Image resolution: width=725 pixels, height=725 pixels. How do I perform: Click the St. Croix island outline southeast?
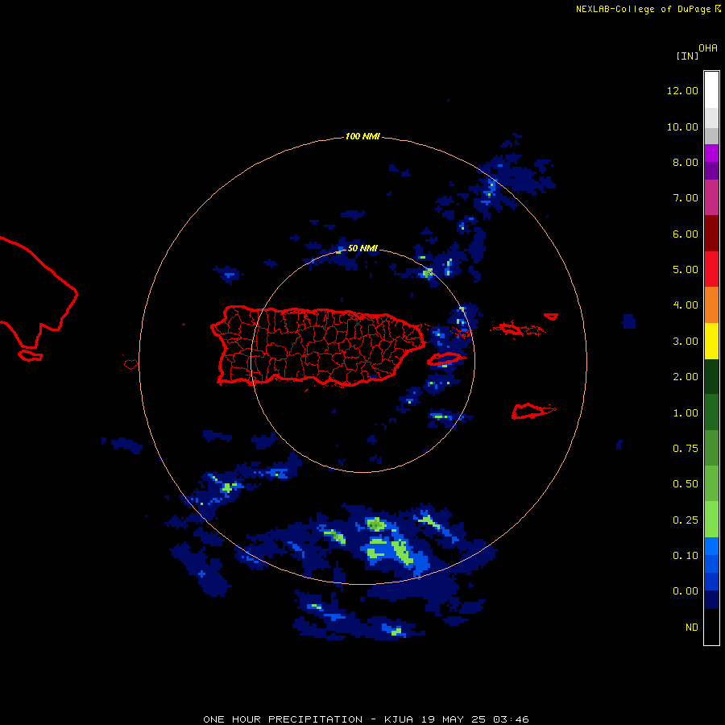click(x=534, y=411)
